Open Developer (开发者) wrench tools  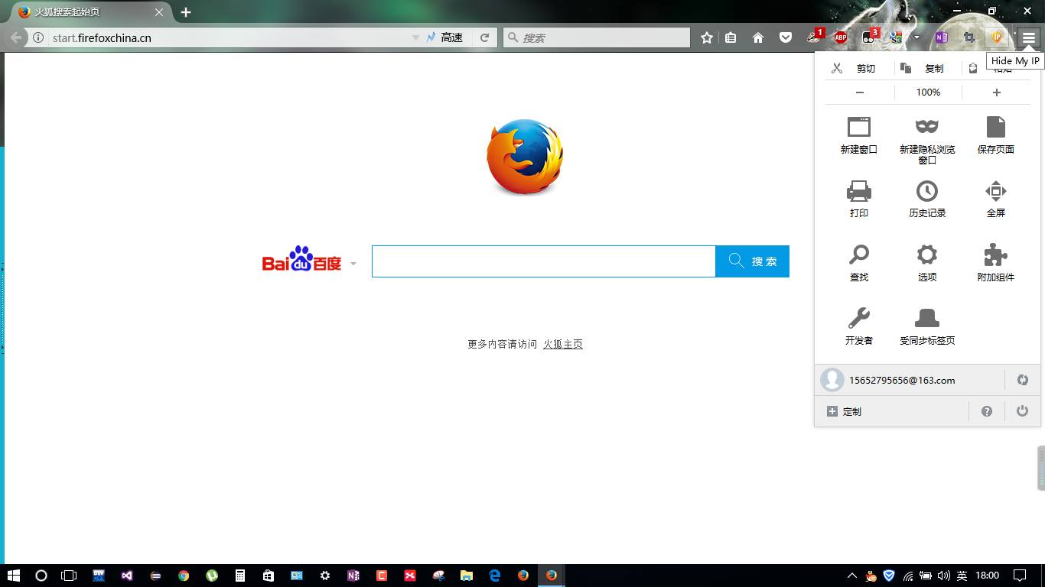click(x=858, y=326)
